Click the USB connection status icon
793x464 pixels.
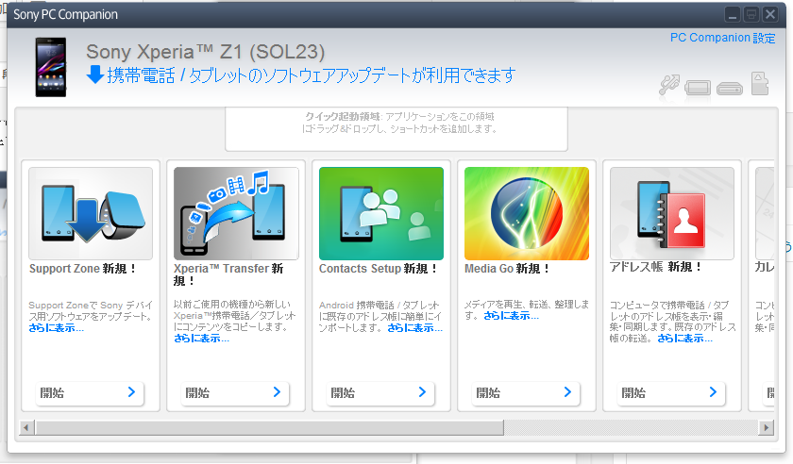(x=669, y=85)
